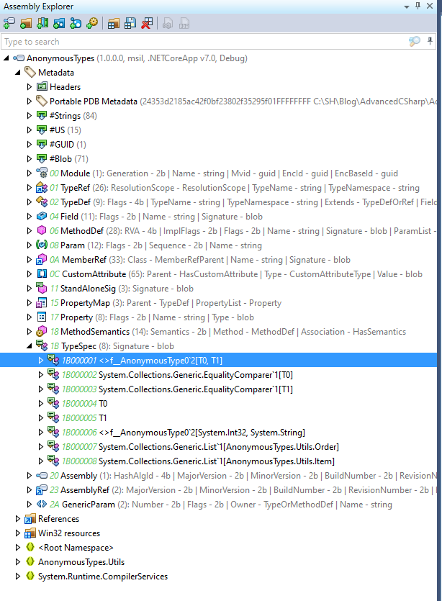Expand the System.Runtime.CompilerServices namespace

(17, 576)
